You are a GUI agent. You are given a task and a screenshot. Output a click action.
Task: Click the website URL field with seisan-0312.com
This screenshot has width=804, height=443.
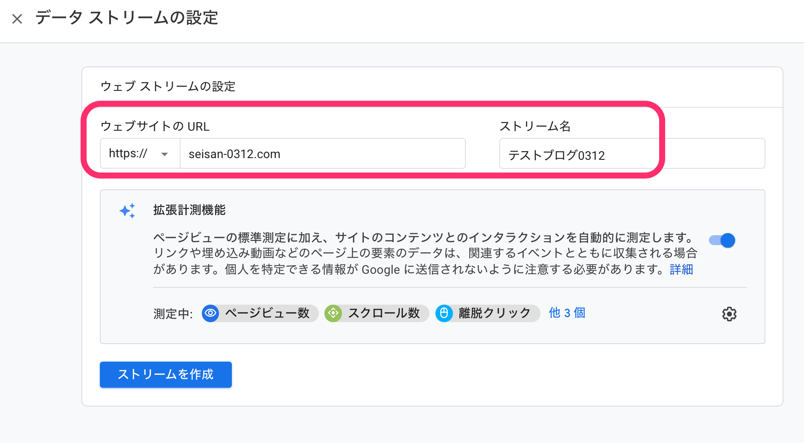click(x=321, y=154)
